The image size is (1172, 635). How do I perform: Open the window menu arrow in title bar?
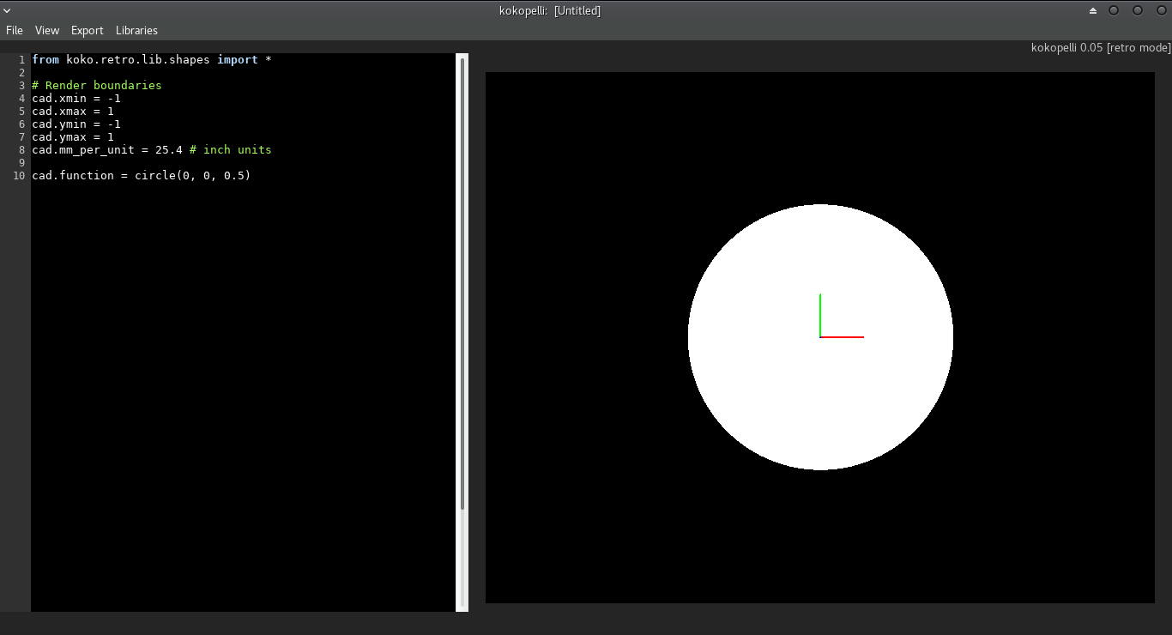click(x=8, y=10)
